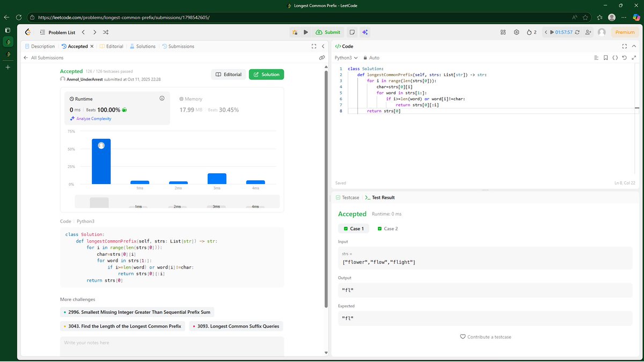Select the 3ms runtime distribution bar

coord(217,179)
